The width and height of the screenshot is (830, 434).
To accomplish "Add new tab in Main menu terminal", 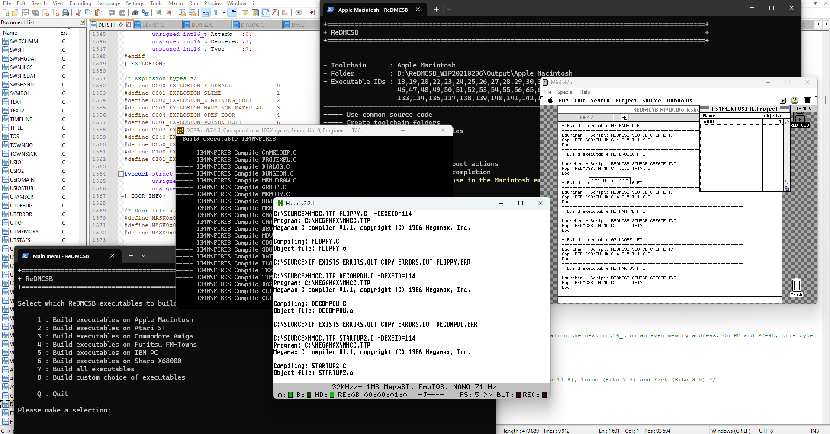I will 131,256.
